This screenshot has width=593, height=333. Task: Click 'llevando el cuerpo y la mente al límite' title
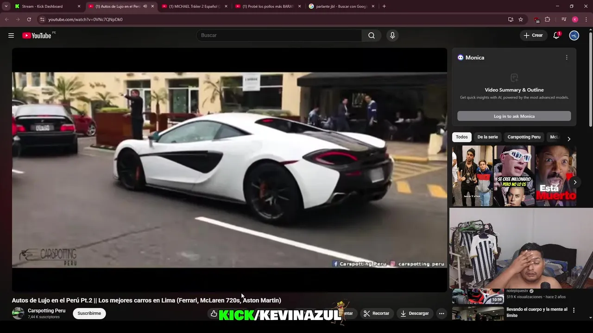(x=536, y=312)
